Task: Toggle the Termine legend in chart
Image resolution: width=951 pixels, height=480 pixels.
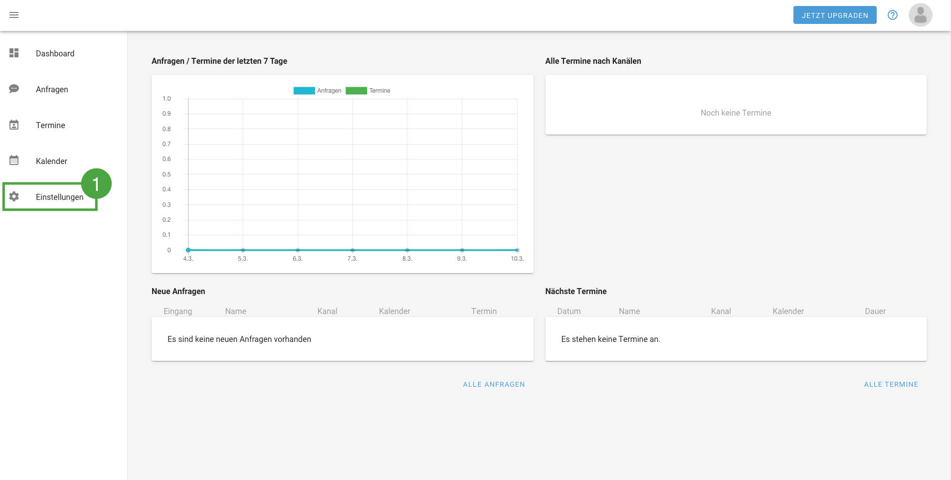Action: tap(368, 91)
